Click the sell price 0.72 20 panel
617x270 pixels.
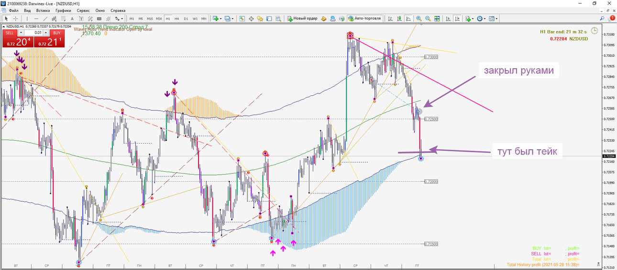17,42
